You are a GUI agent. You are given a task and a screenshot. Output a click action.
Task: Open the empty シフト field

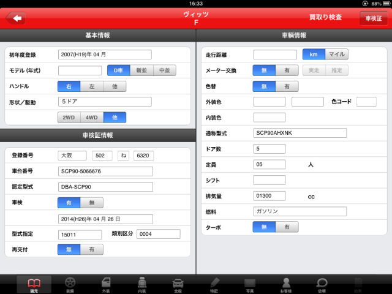coord(269,180)
